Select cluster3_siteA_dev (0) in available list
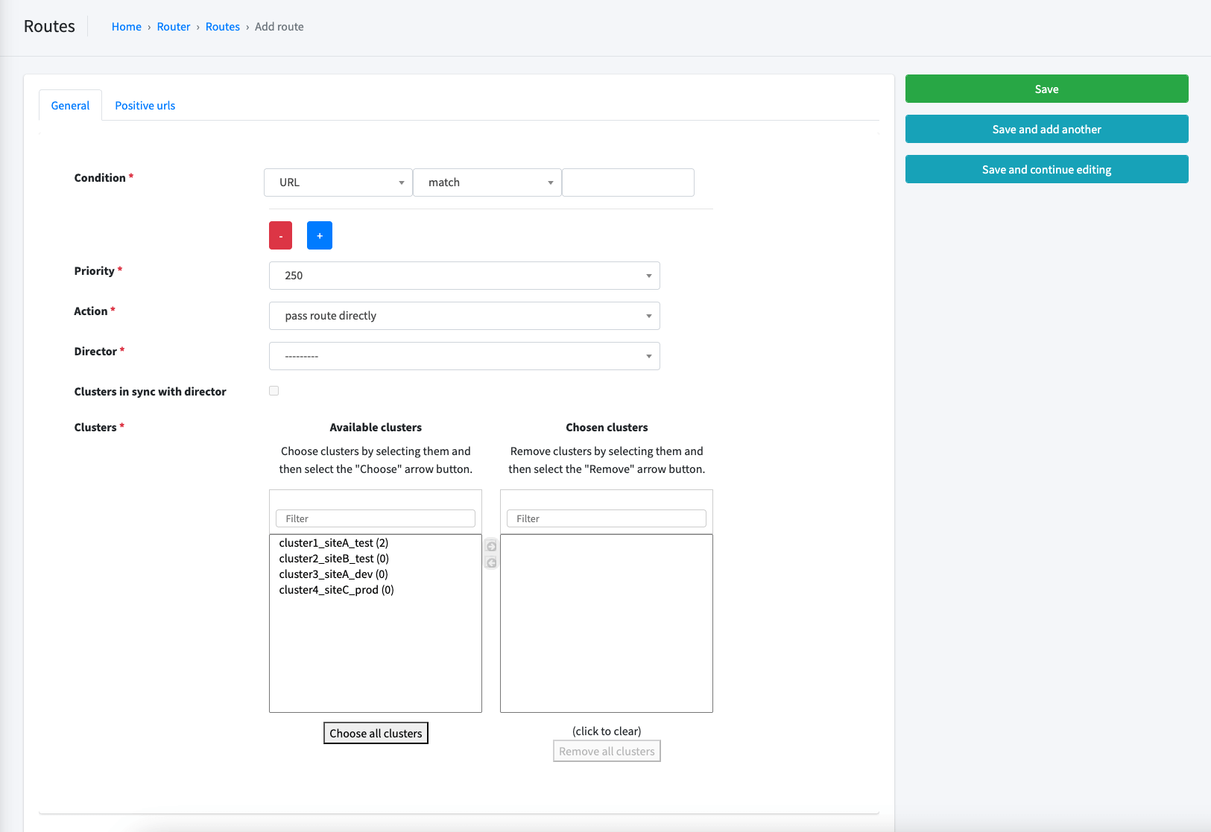Image resolution: width=1211 pixels, height=832 pixels. click(x=376, y=574)
